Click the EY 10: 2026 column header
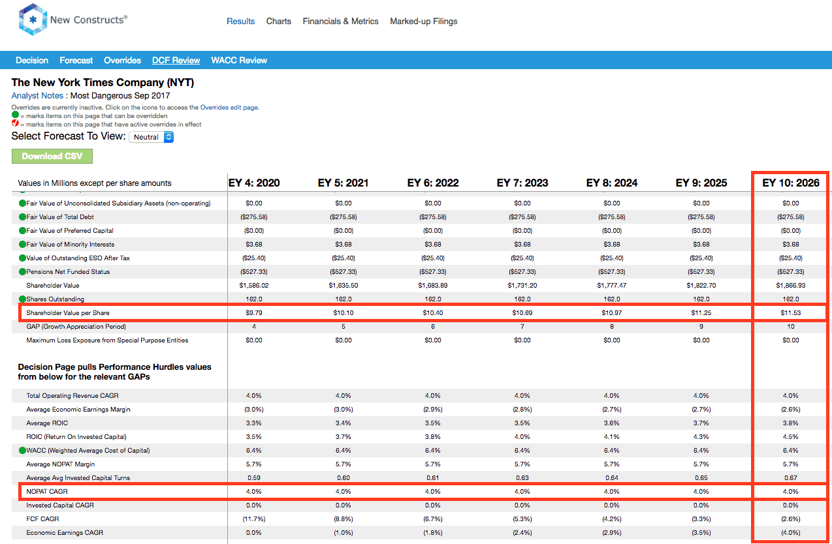832x544 pixels. [791, 183]
